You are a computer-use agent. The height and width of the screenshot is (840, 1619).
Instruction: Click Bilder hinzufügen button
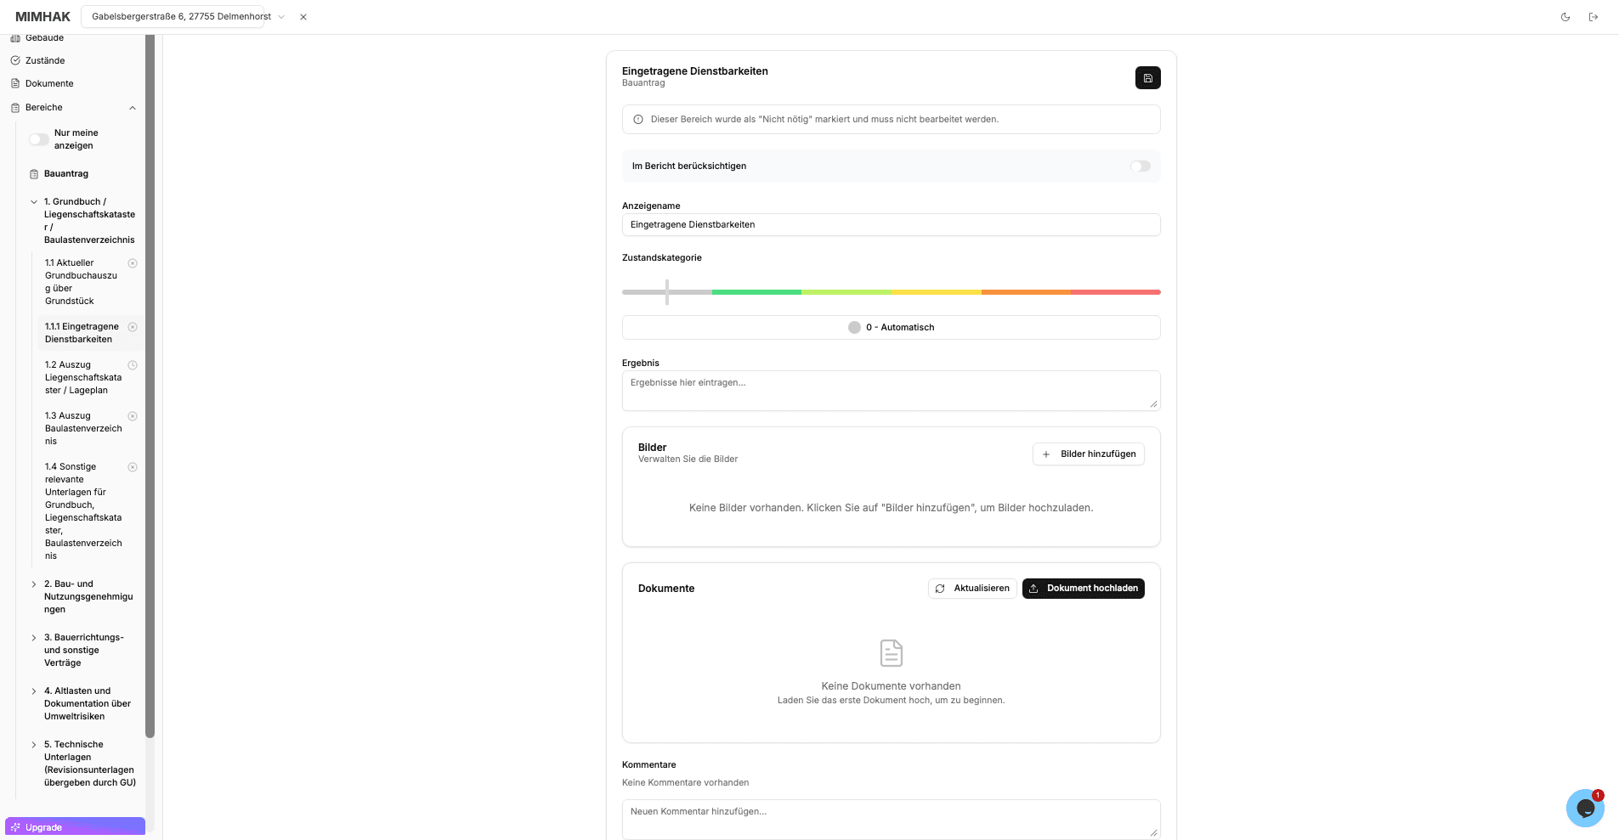[1089, 454]
